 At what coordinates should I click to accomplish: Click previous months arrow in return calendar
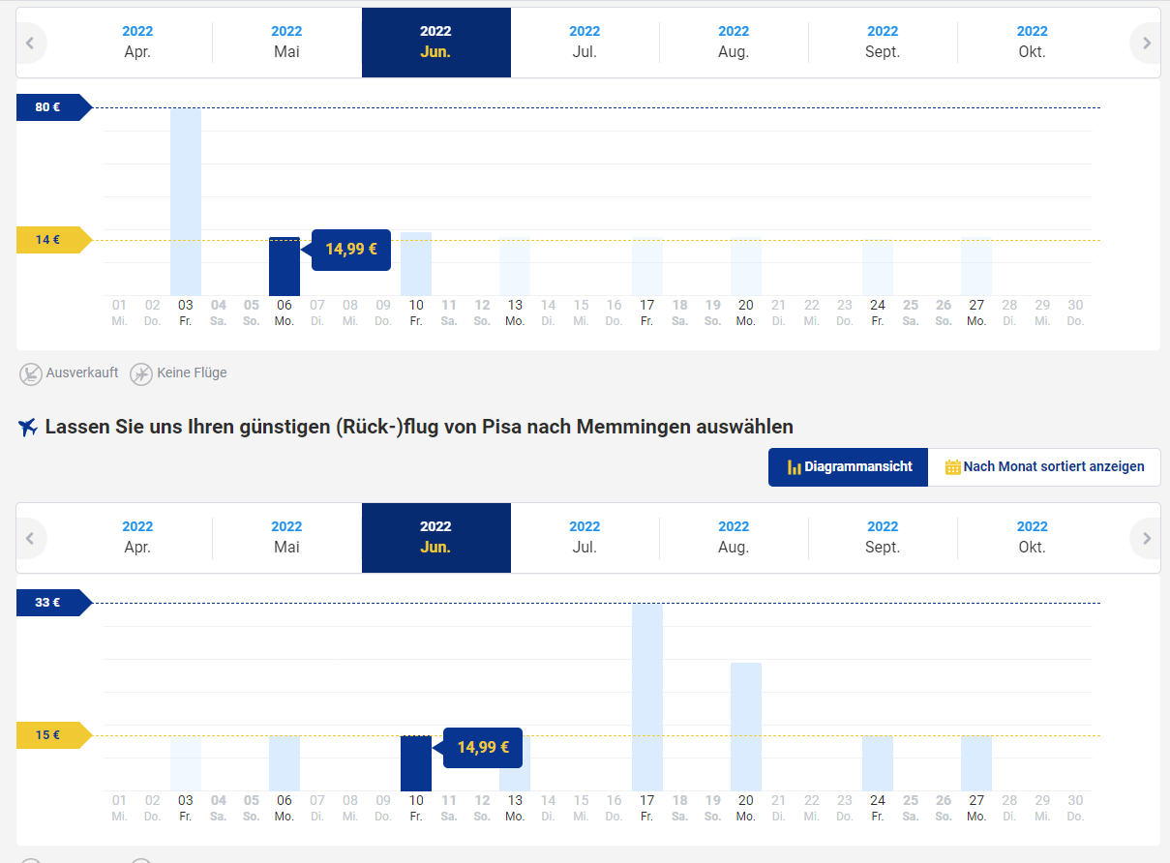[x=31, y=538]
